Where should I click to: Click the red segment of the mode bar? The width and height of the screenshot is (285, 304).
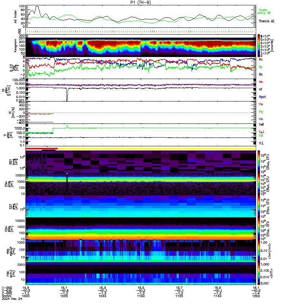coord(42,149)
